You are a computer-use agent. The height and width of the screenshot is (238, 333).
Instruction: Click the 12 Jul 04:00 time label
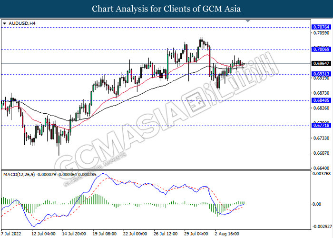[43, 234]
